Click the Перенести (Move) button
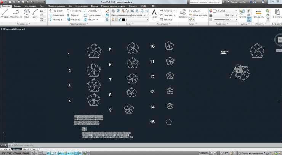282x155 pixels. [56, 11]
